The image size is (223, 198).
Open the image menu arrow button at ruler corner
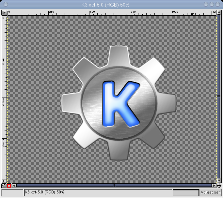4,13
